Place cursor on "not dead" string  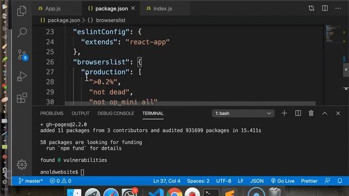point(109,92)
